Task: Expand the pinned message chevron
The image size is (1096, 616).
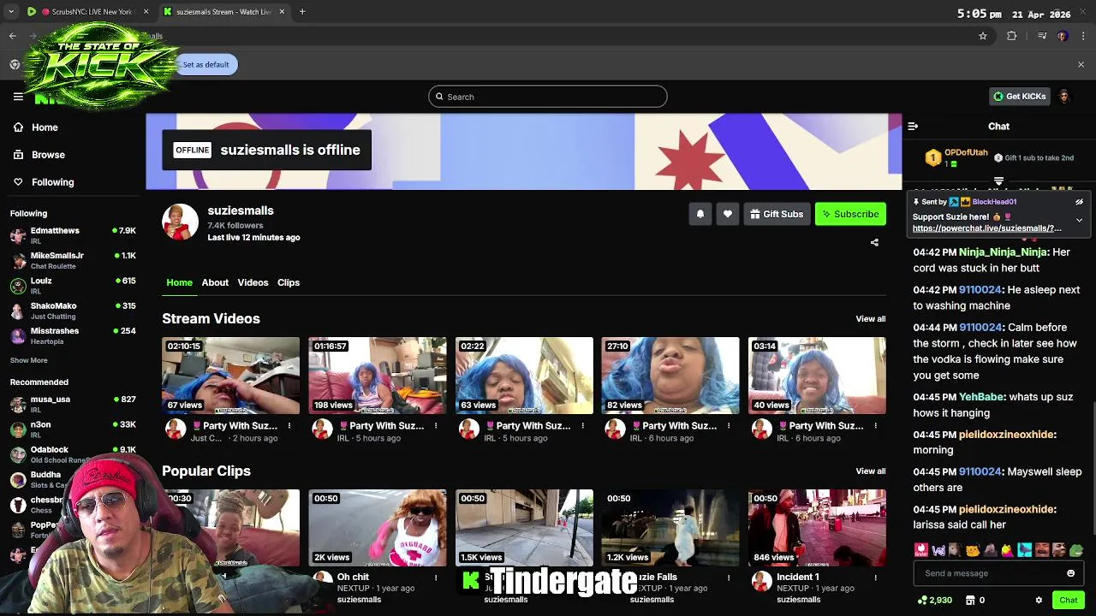Action: (x=1079, y=220)
